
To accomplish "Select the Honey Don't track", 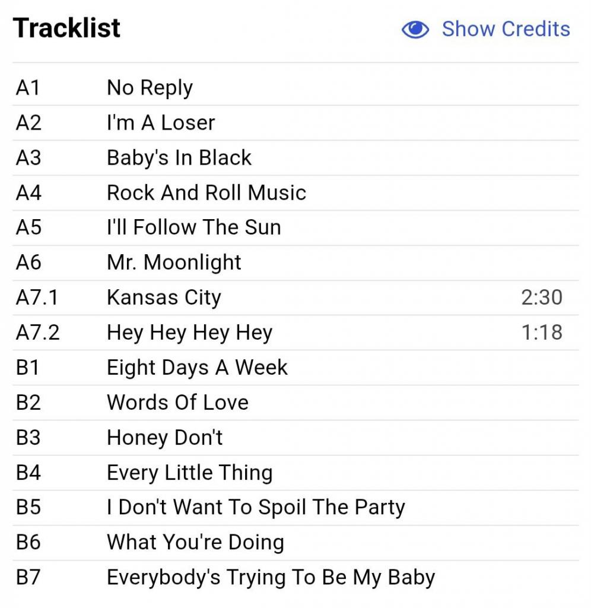I will 165,438.
